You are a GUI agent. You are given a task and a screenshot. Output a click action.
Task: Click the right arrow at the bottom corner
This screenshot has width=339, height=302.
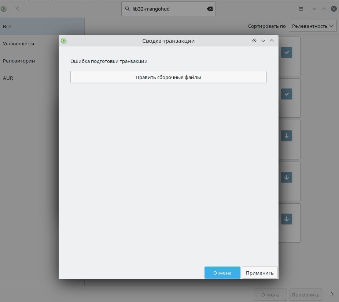point(332,294)
